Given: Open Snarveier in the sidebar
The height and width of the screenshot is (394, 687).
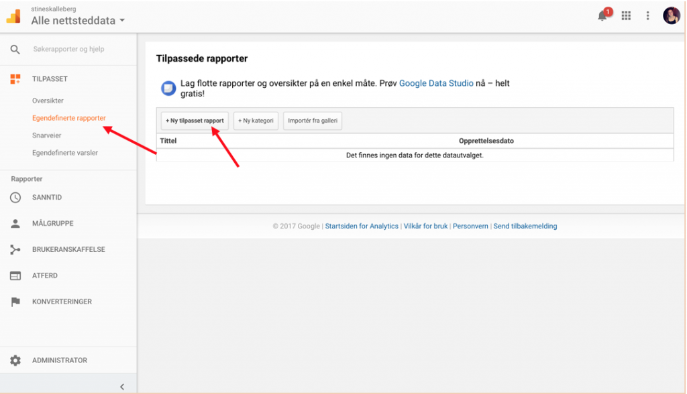Looking at the screenshot, I should coord(46,135).
